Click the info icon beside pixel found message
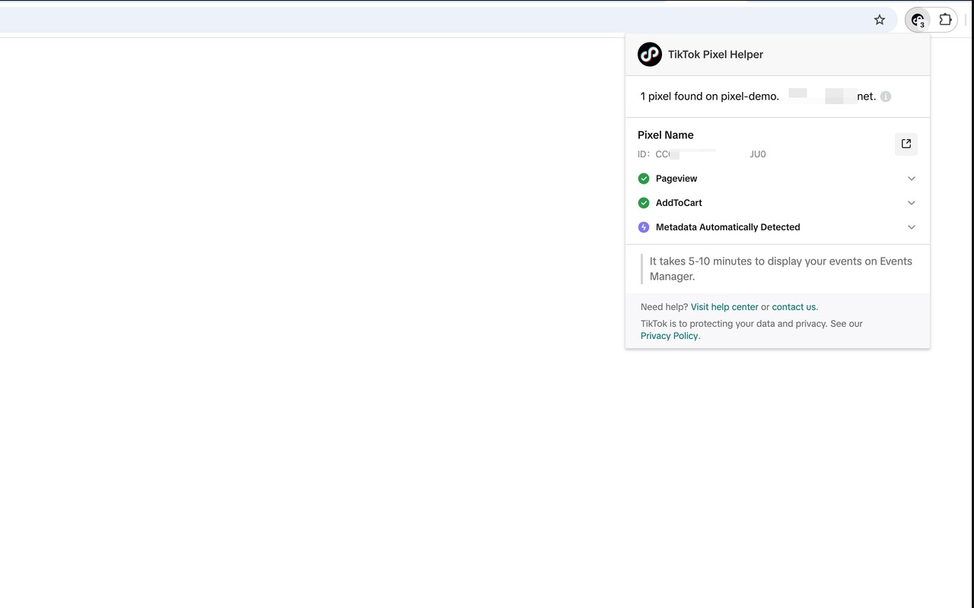The image size is (974, 608). point(886,97)
